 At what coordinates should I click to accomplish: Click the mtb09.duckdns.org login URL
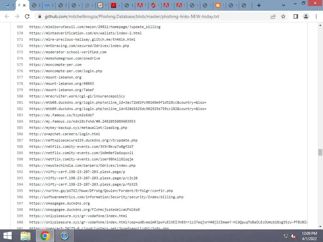coord(118,109)
